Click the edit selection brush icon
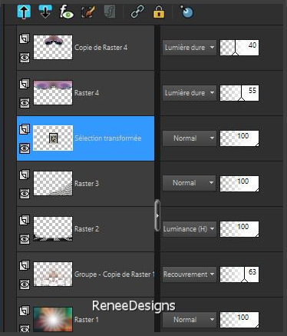This screenshot has width=287, height=336. point(88,12)
